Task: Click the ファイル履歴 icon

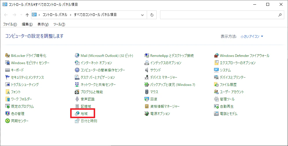Action: click(x=216, y=84)
